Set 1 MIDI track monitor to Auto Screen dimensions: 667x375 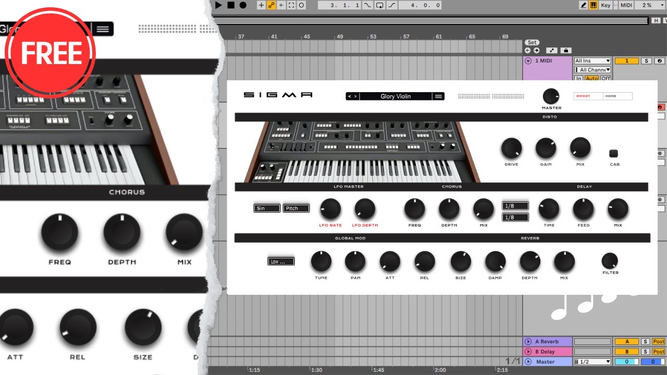(x=591, y=78)
